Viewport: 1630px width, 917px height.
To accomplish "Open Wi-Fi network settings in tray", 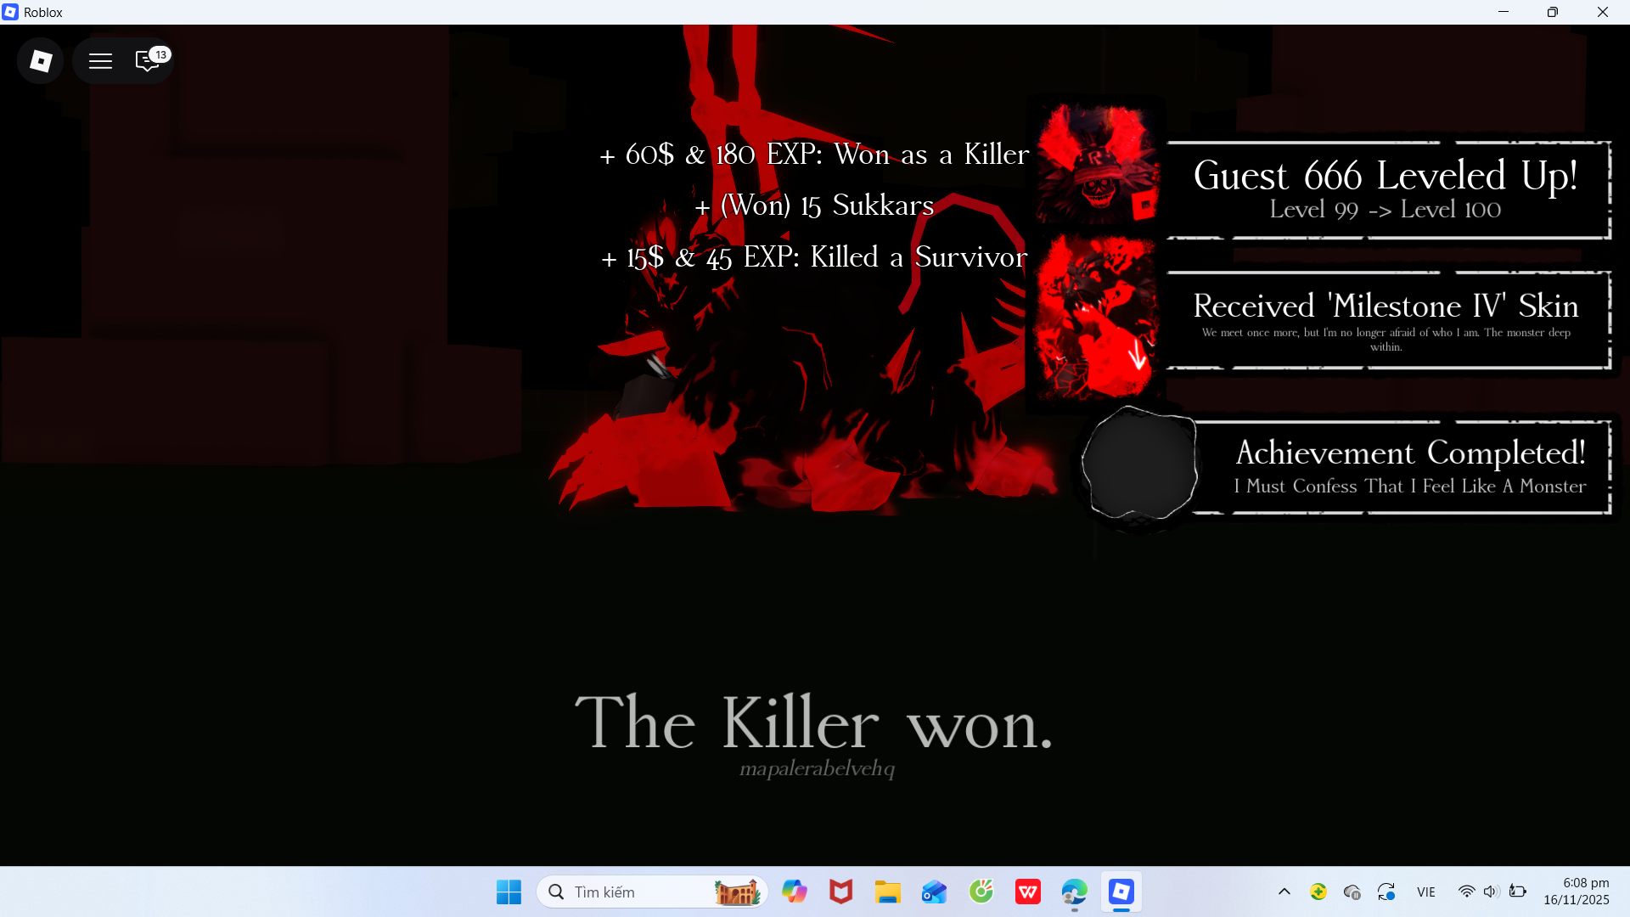I will pyautogui.click(x=1466, y=892).
